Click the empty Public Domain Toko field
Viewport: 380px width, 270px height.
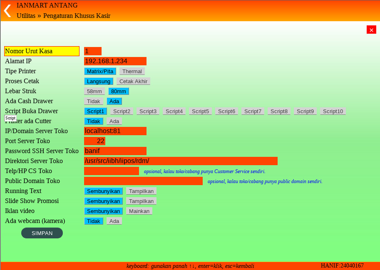(x=143, y=181)
